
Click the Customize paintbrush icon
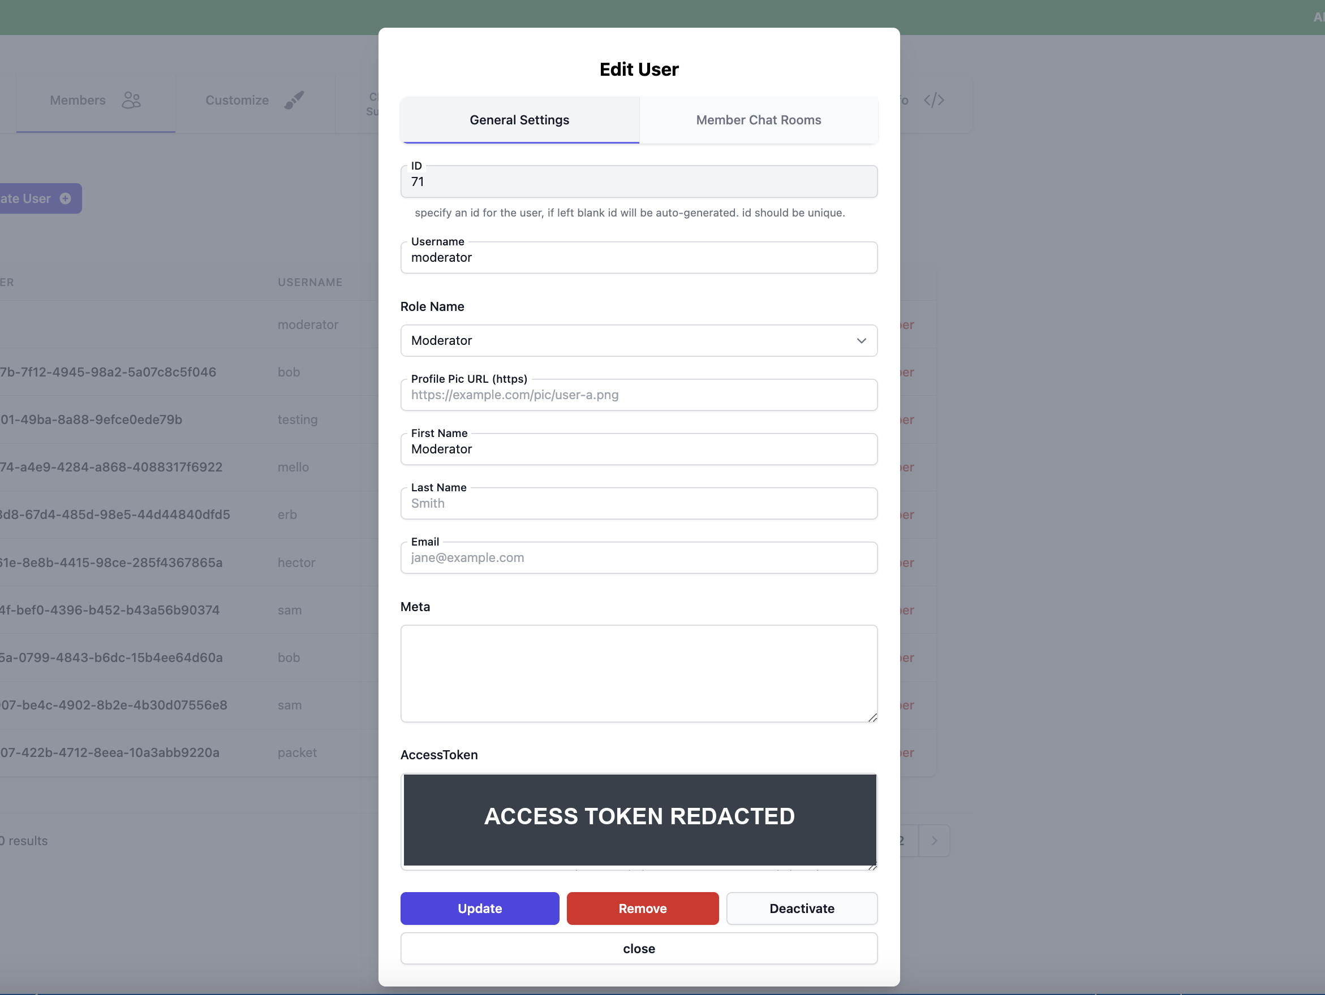click(294, 100)
